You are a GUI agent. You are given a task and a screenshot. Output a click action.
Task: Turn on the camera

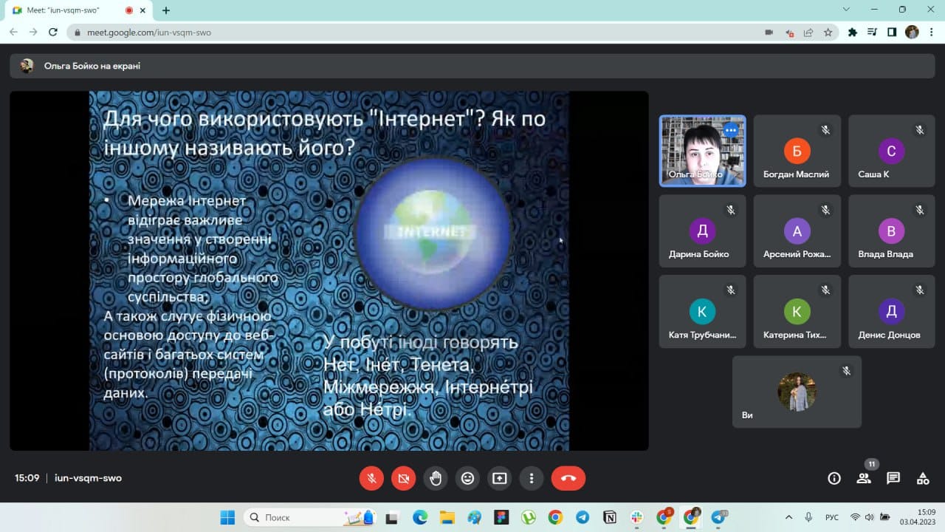[403, 478]
